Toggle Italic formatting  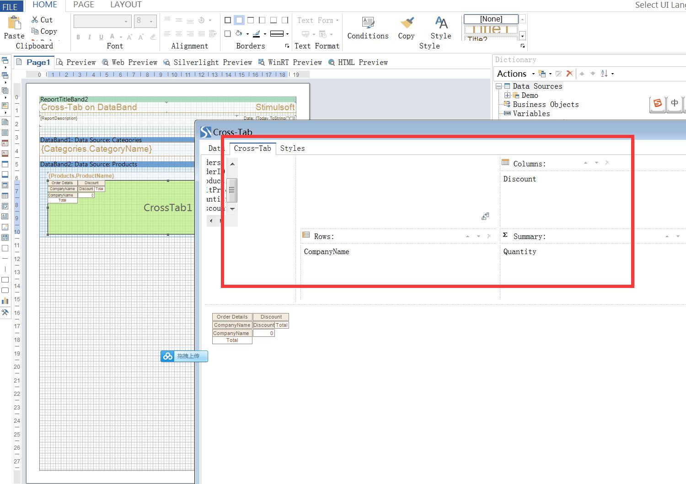[89, 37]
